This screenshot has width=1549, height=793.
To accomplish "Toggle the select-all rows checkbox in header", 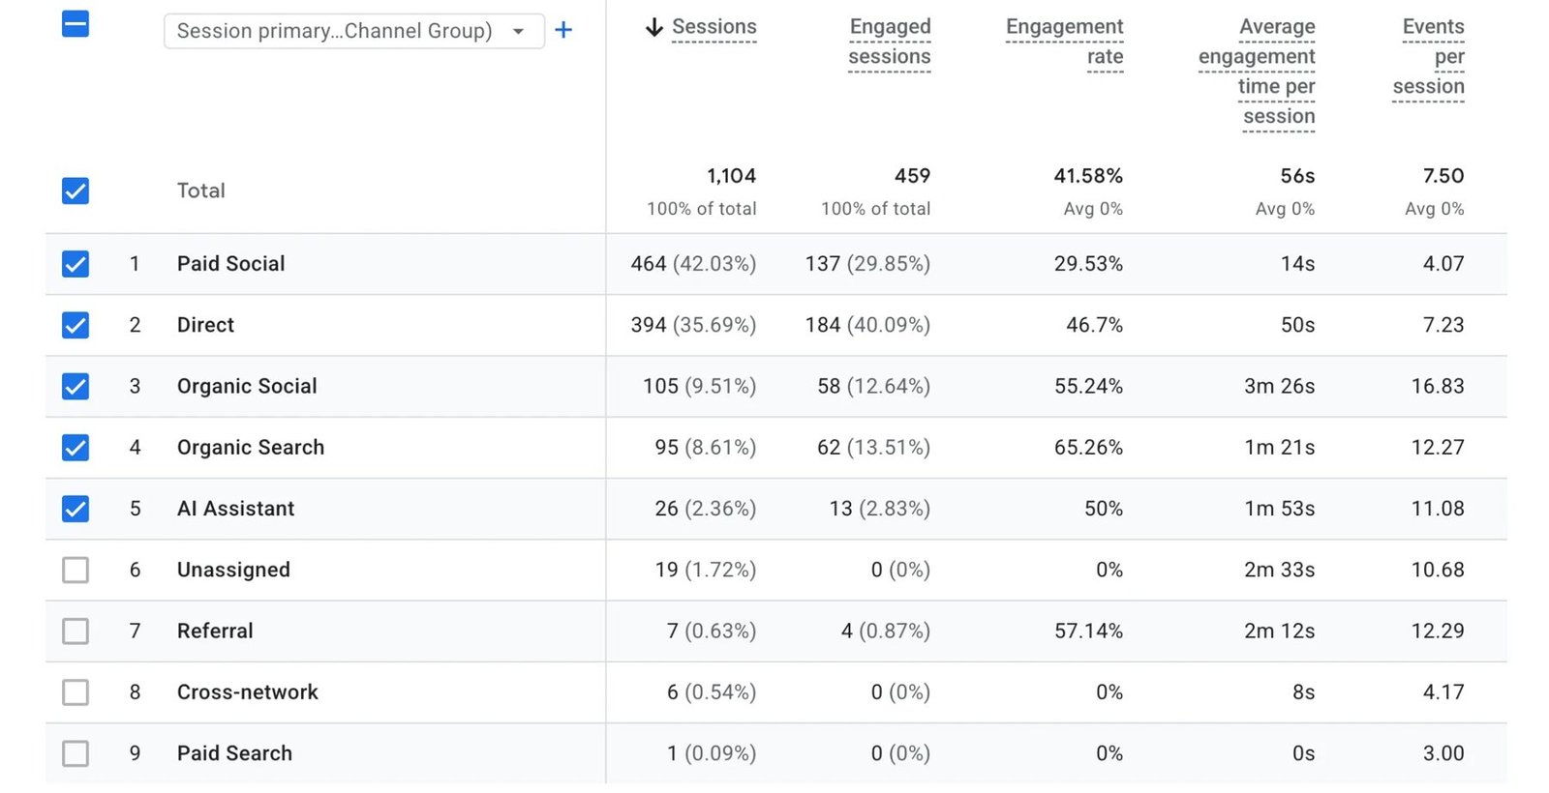I will click(76, 24).
